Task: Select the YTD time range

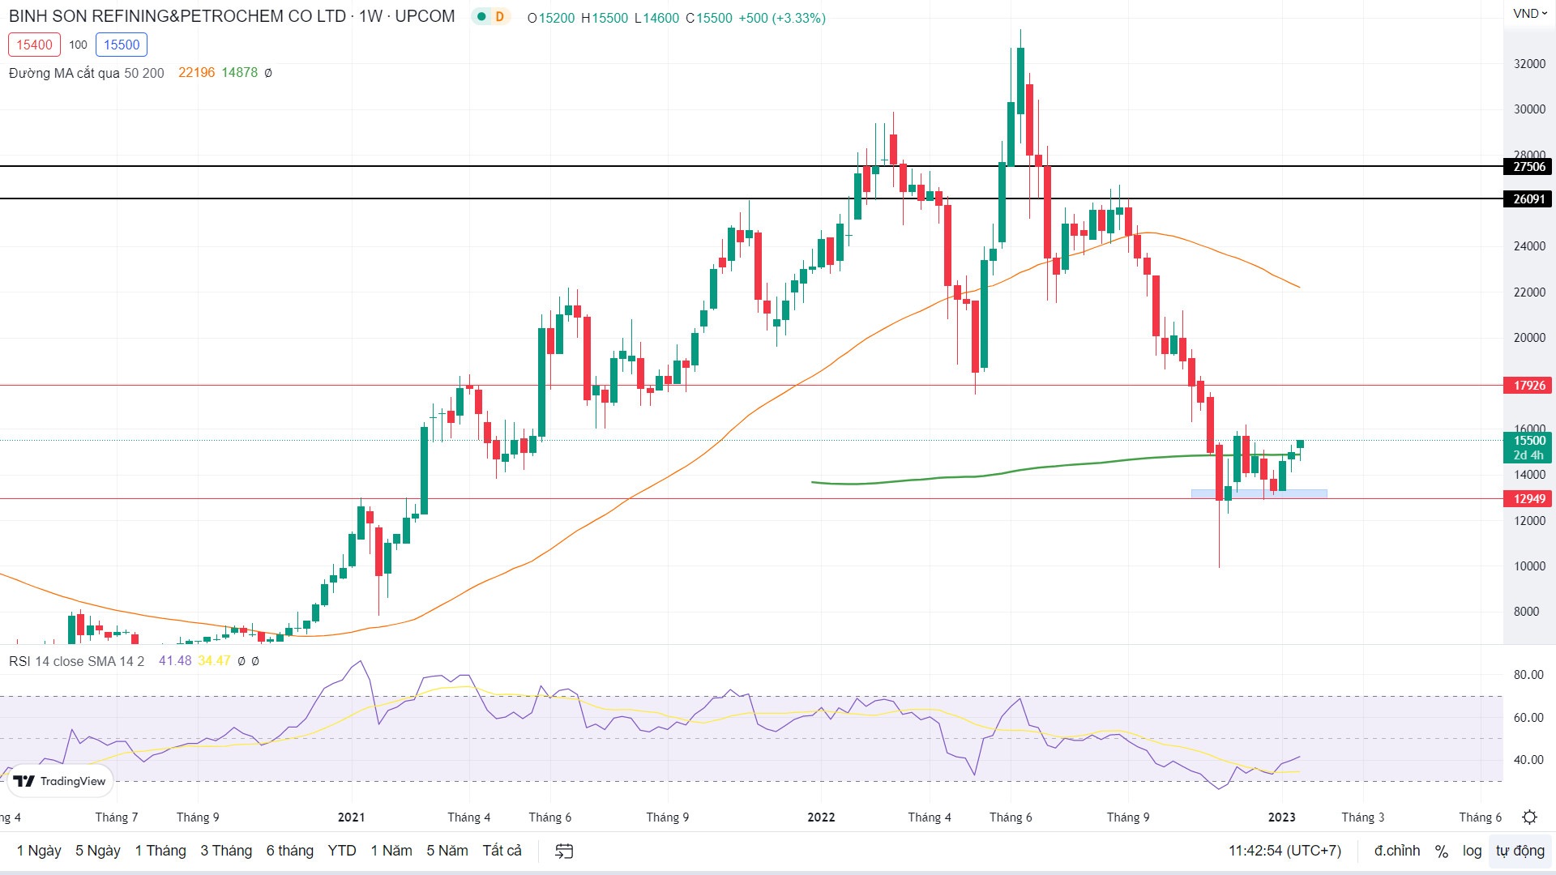Action: 342,851
